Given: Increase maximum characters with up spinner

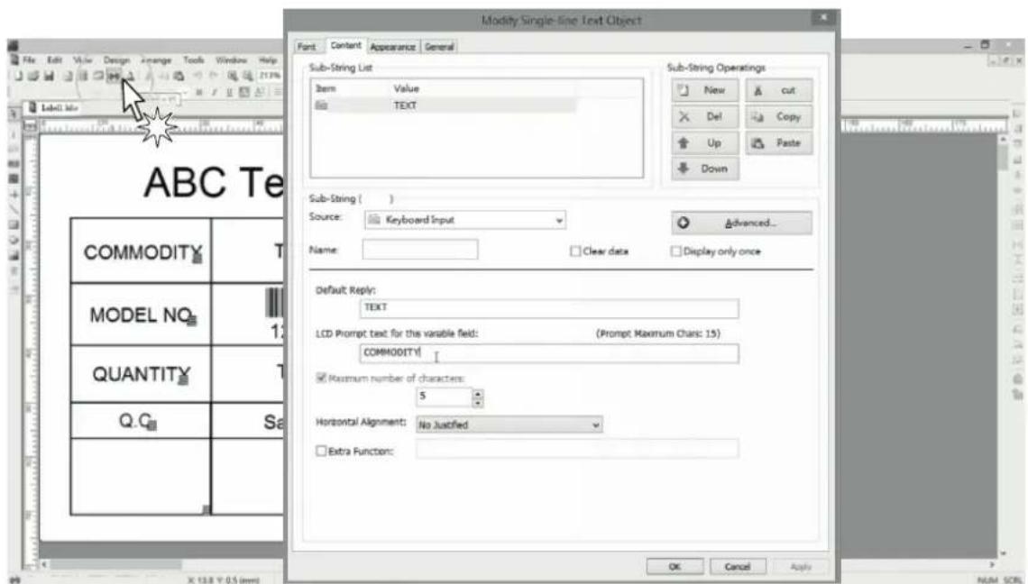Looking at the screenshot, I should point(478,393).
